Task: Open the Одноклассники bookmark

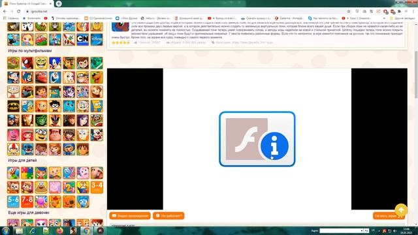Action: point(98,18)
